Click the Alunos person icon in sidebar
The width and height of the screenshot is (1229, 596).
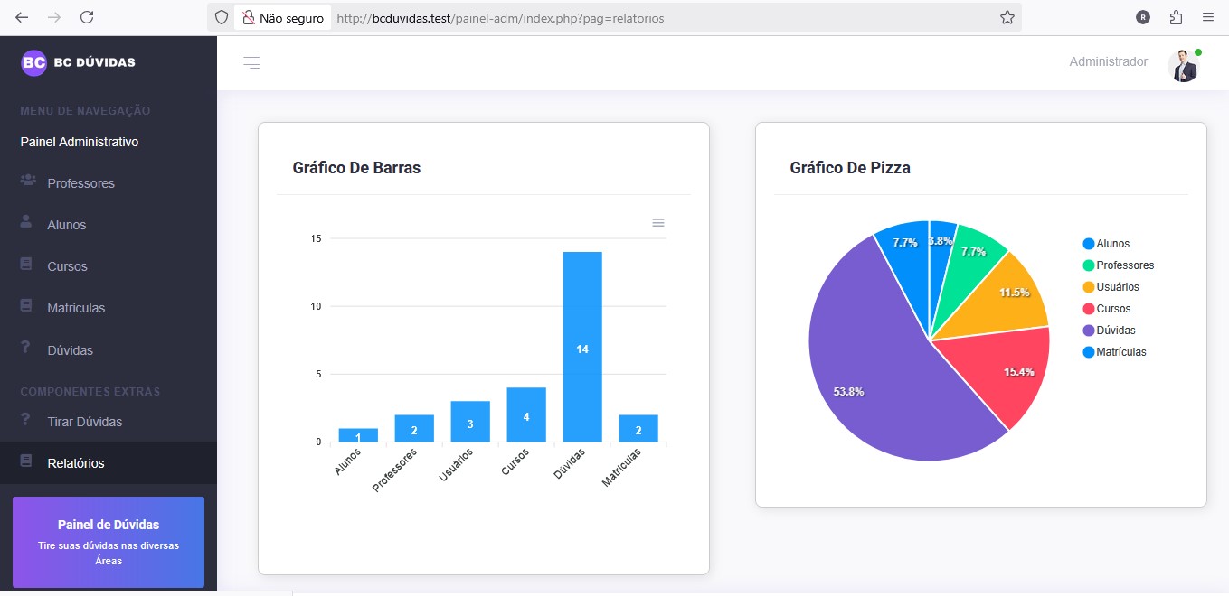pos(27,223)
